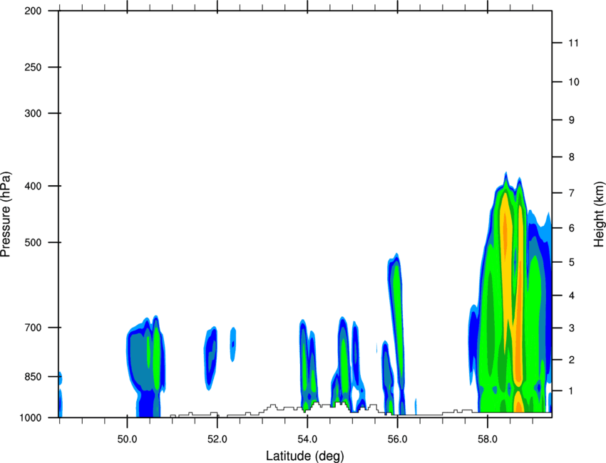Click the 54.0 latitude label

pos(307,439)
